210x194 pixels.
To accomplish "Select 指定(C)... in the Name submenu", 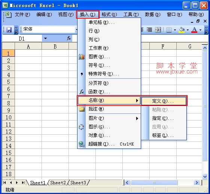I will click(x=164, y=118).
